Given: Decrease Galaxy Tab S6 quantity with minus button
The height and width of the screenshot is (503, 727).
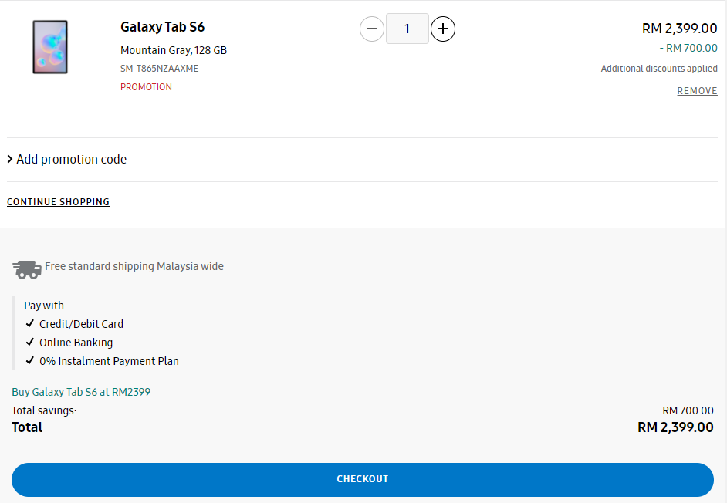Looking at the screenshot, I should coord(372,29).
